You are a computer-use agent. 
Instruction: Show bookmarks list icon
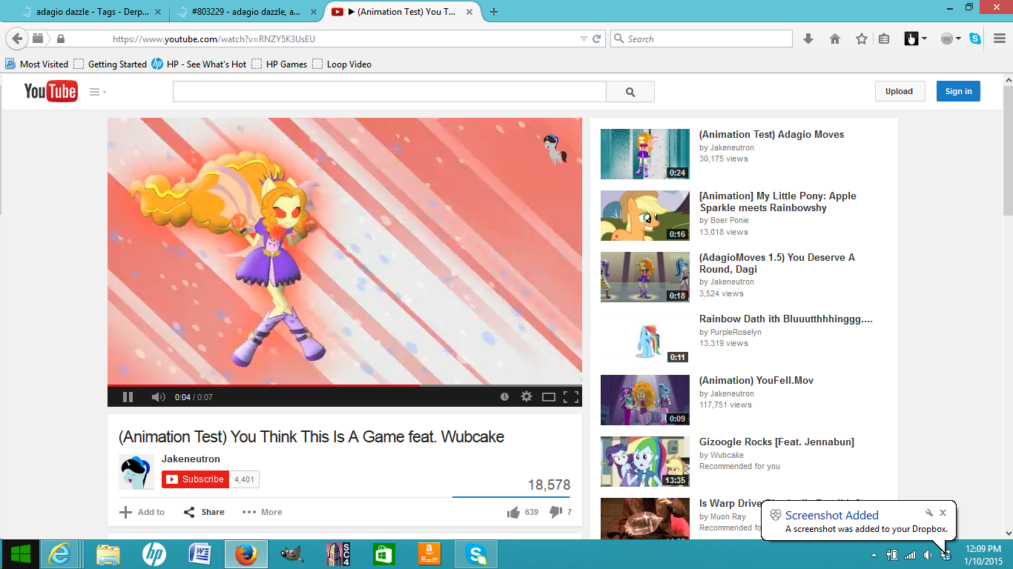[x=884, y=39]
